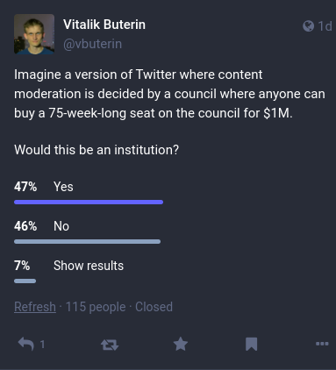Click the reply arrow icon

26,344
